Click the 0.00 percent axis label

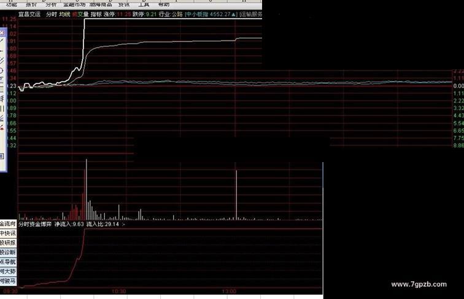[458, 86]
